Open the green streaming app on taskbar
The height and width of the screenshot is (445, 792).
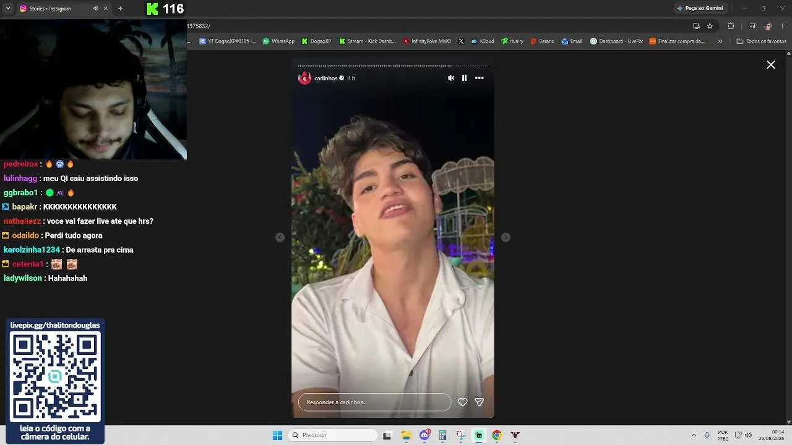[x=479, y=435]
